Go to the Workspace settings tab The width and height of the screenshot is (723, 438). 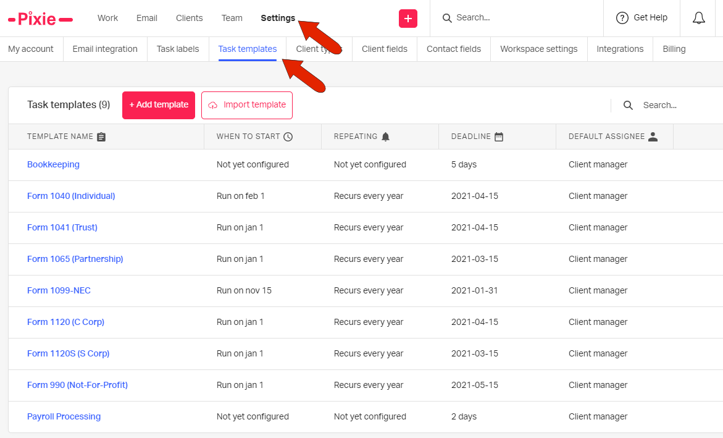538,49
